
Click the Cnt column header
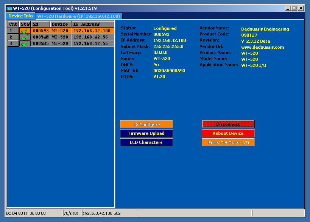pyautogui.click(x=13, y=24)
